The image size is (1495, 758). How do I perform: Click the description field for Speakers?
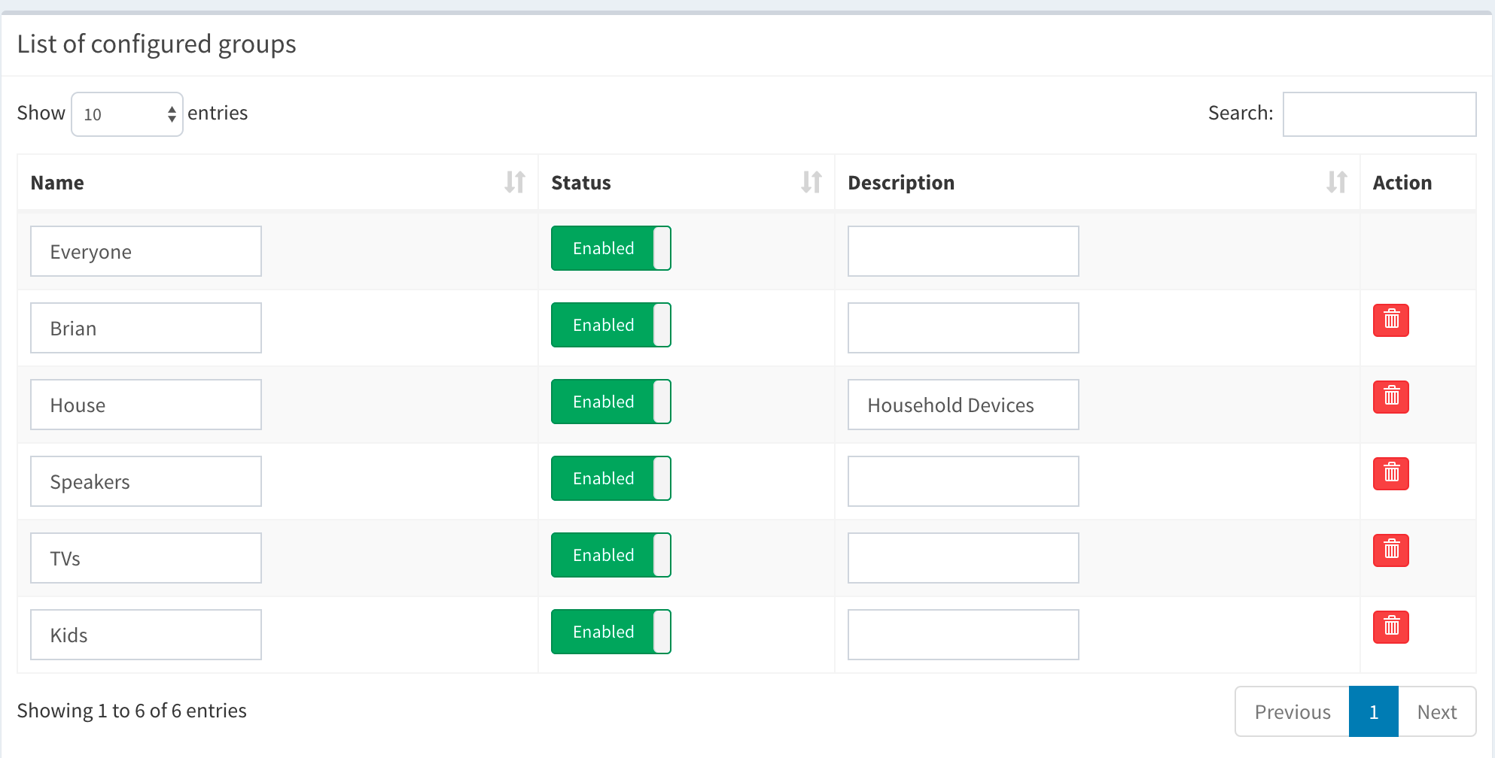[x=964, y=481]
